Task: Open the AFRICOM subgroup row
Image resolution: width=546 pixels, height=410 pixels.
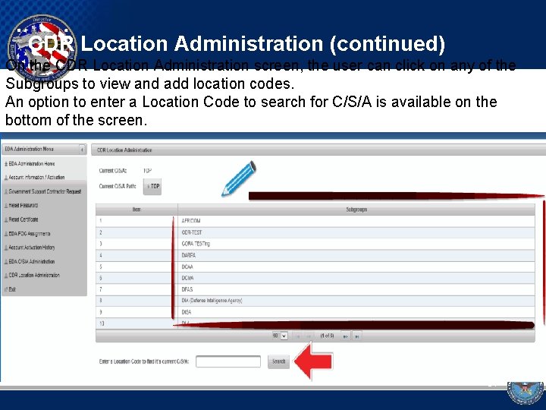Action: coord(315,221)
